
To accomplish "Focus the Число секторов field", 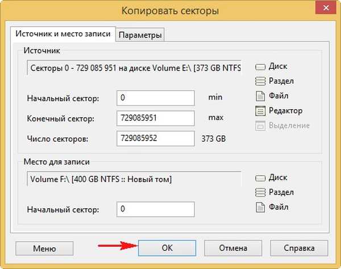I will pos(156,138).
